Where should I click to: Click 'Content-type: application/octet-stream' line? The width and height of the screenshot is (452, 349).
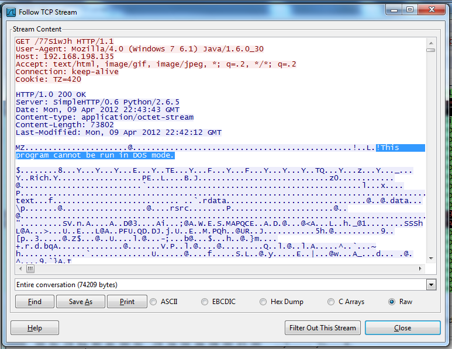104,117
